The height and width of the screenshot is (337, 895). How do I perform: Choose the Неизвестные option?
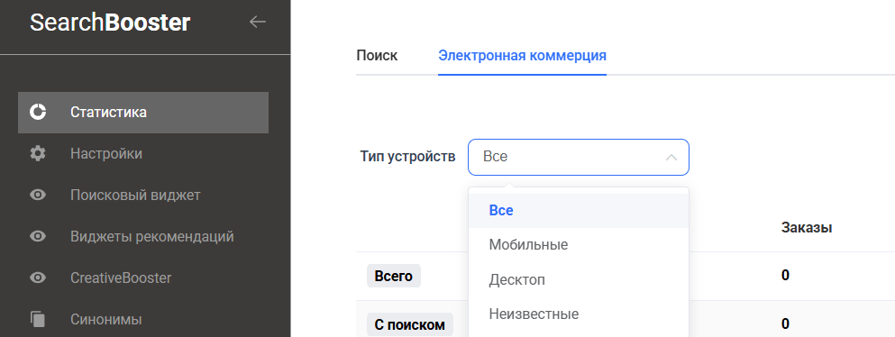pos(579,314)
